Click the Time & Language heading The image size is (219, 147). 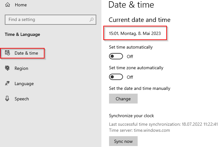22,35
